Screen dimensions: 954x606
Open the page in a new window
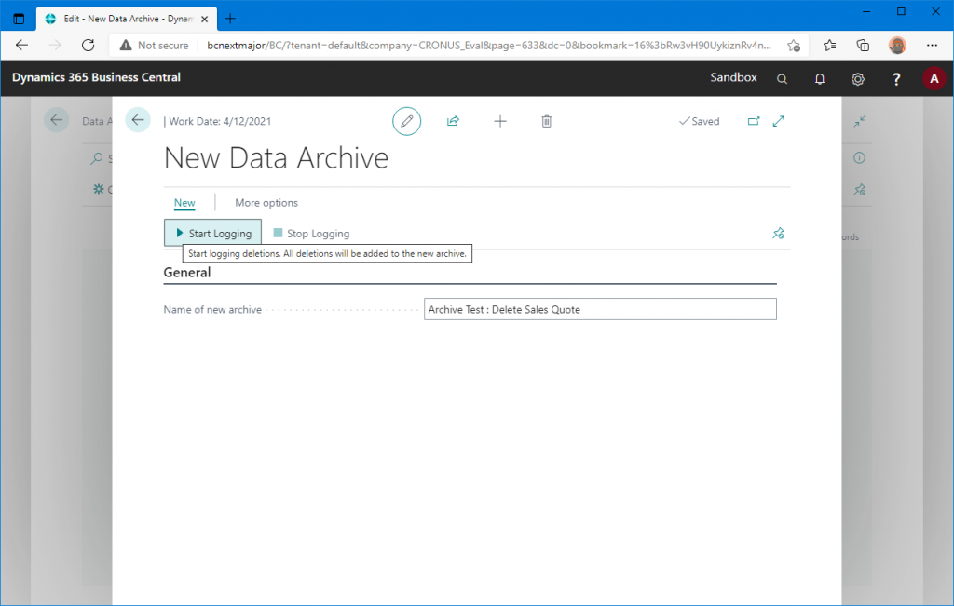click(x=754, y=121)
